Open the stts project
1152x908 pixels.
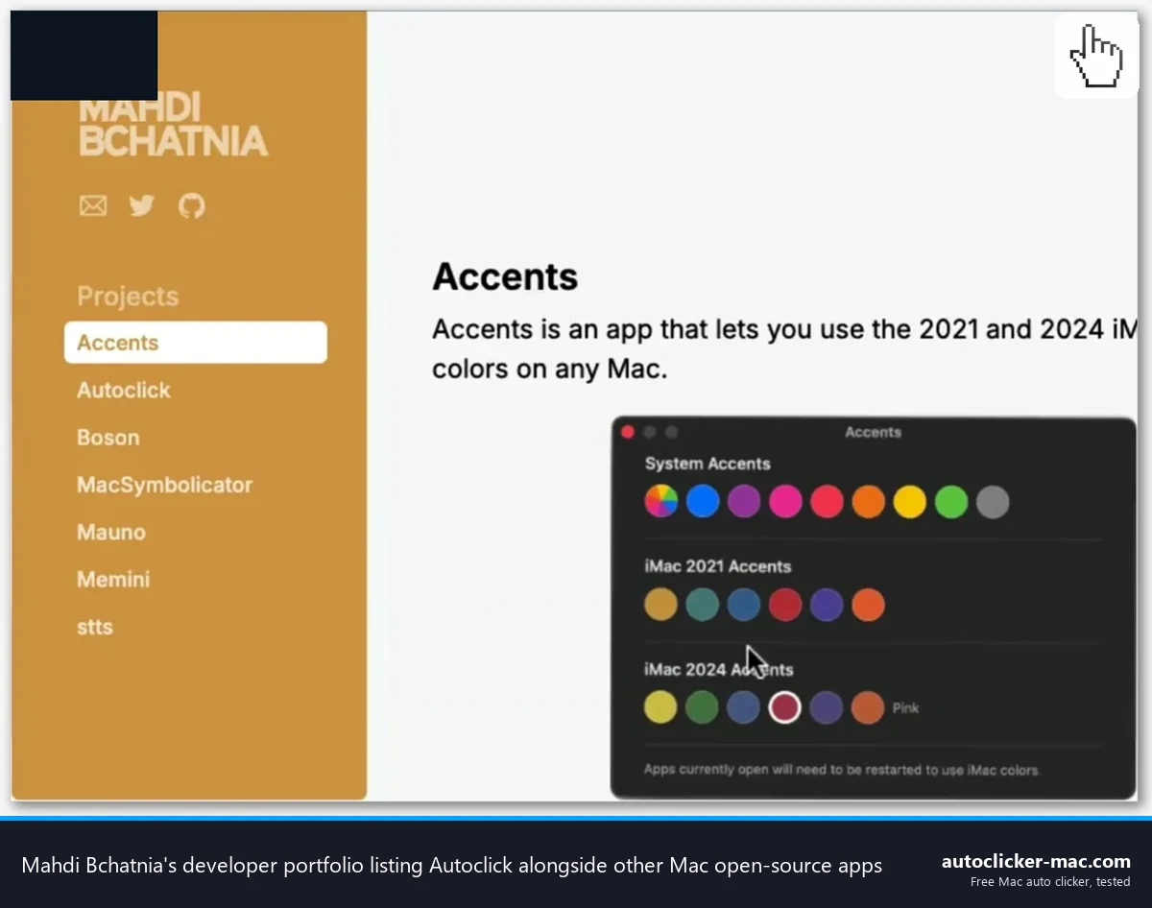(95, 627)
